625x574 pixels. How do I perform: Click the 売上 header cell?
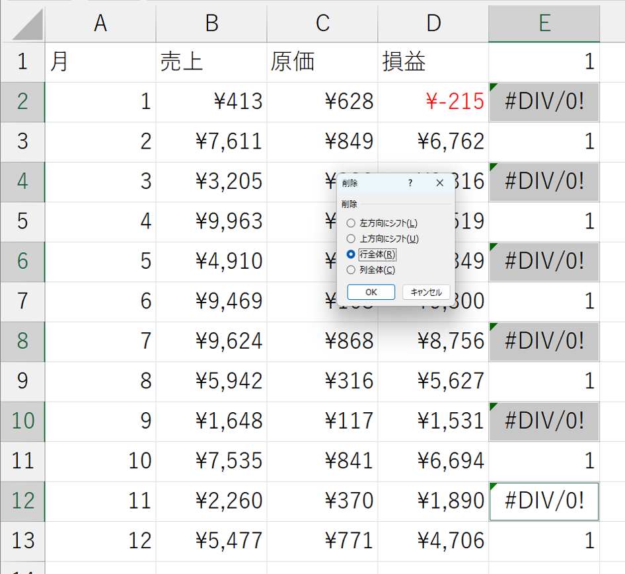(x=211, y=62)
